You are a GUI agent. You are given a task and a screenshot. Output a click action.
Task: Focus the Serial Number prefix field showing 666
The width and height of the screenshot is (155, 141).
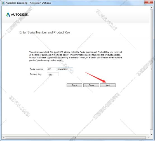coord(52,69)
